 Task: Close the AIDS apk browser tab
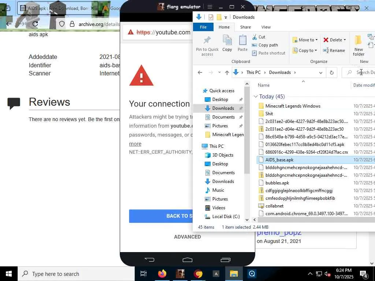click(x=92, y=8)
